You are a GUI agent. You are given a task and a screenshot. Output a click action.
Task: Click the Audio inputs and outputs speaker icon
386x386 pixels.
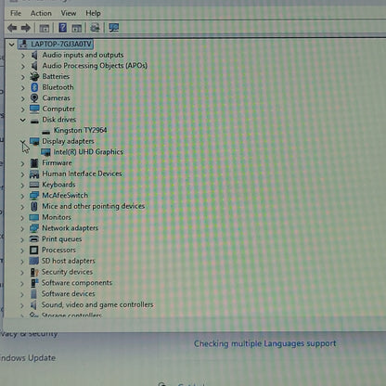pyautogui.click(x=34, y=55)
